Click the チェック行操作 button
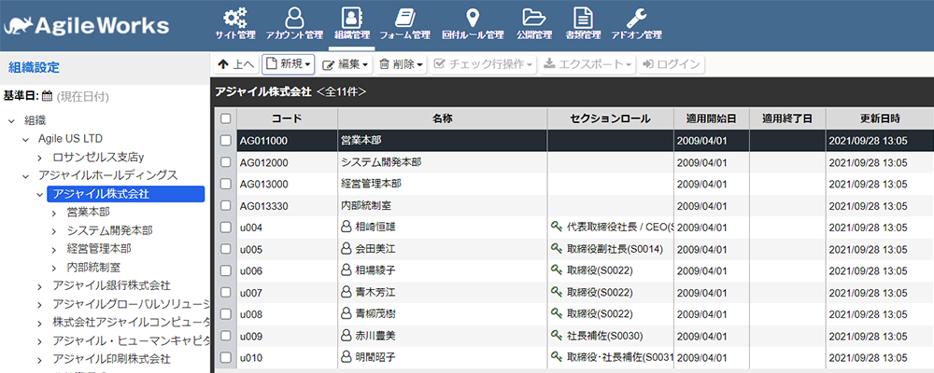The width and height of the screenshot is (934, 373). [x=483, y=64]
